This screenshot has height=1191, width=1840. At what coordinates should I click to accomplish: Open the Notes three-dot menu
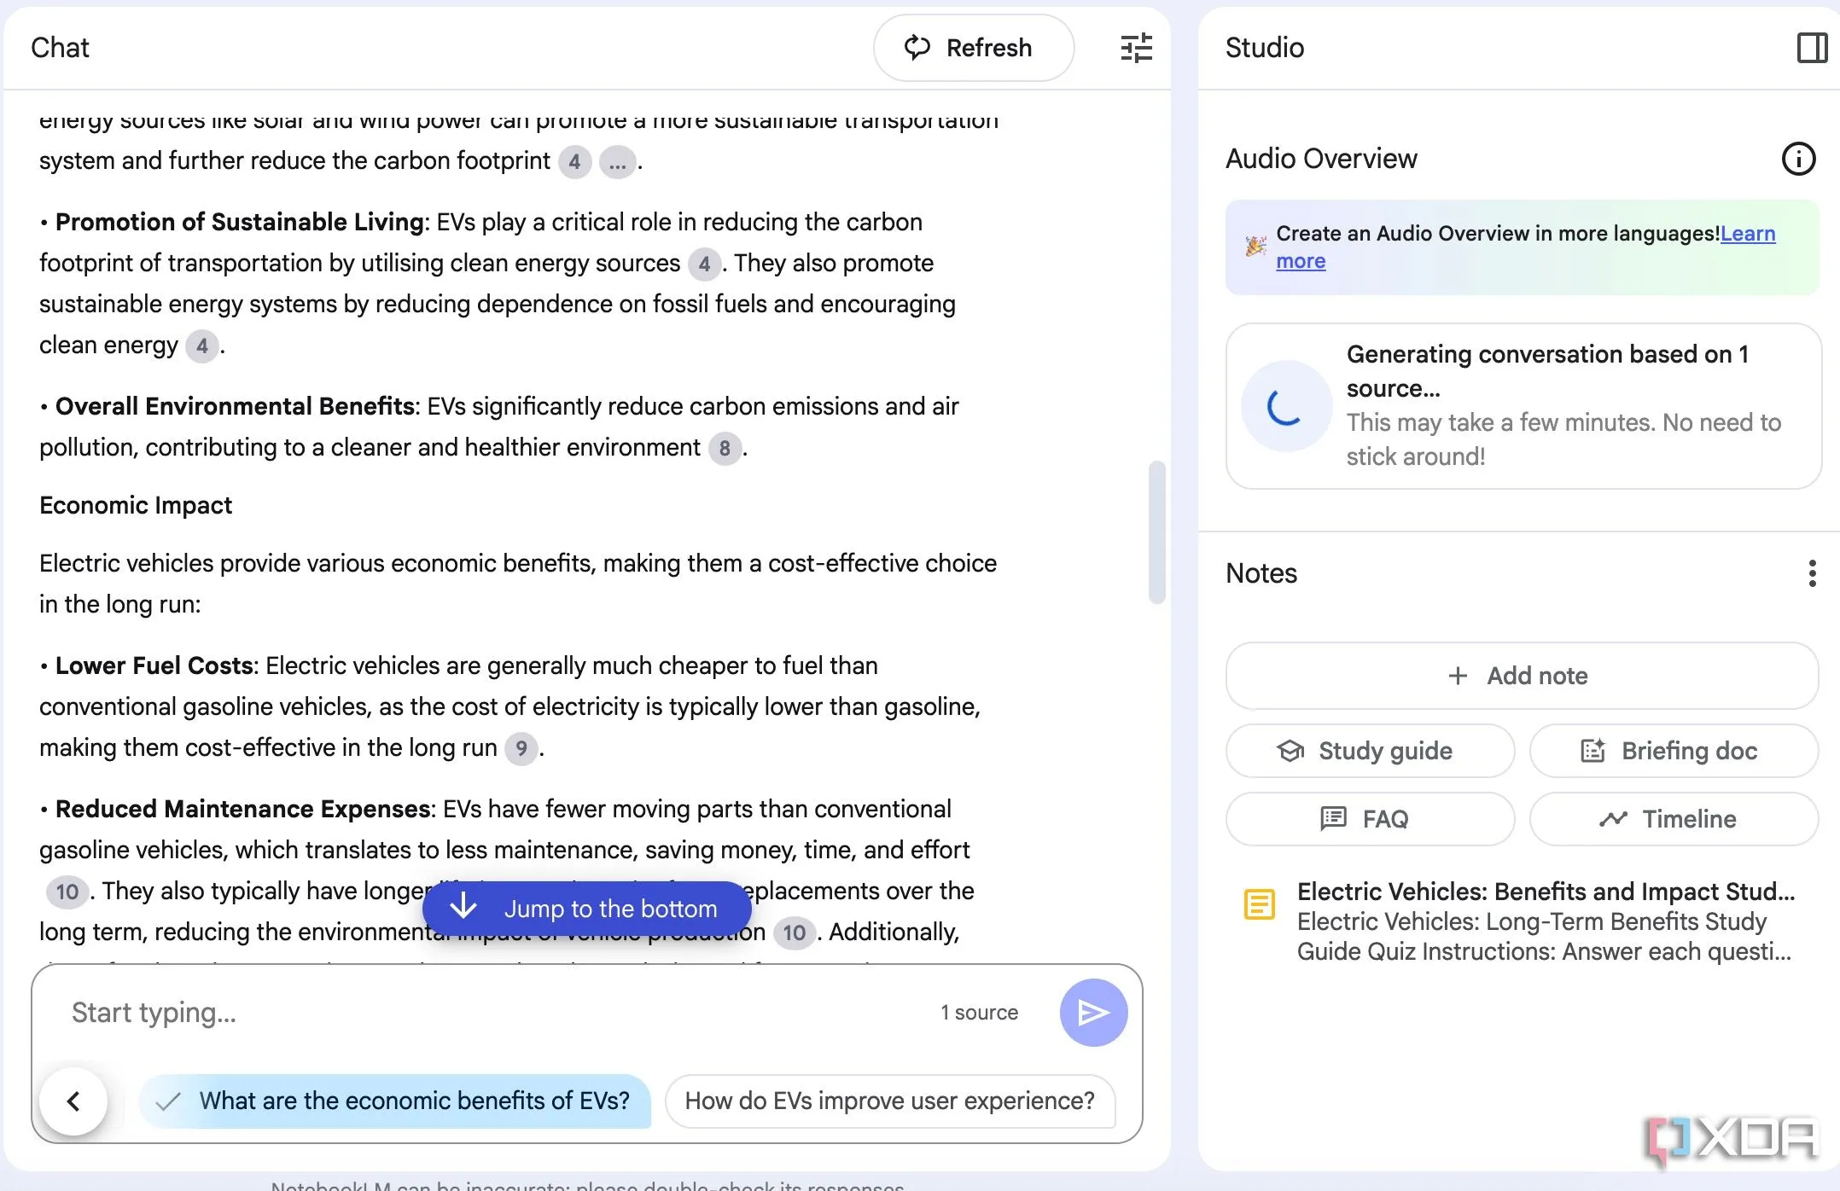(1811, 573)
